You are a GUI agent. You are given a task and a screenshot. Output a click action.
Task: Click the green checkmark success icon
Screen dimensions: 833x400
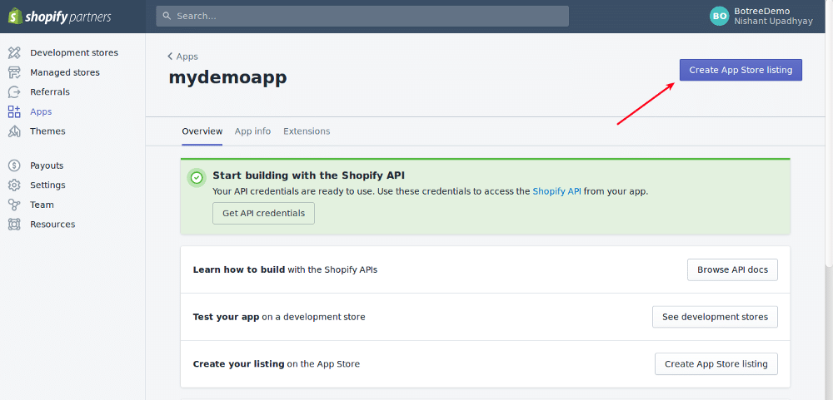tap(197, 178)
